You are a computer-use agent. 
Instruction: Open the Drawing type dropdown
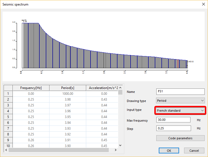pos(180,101)
